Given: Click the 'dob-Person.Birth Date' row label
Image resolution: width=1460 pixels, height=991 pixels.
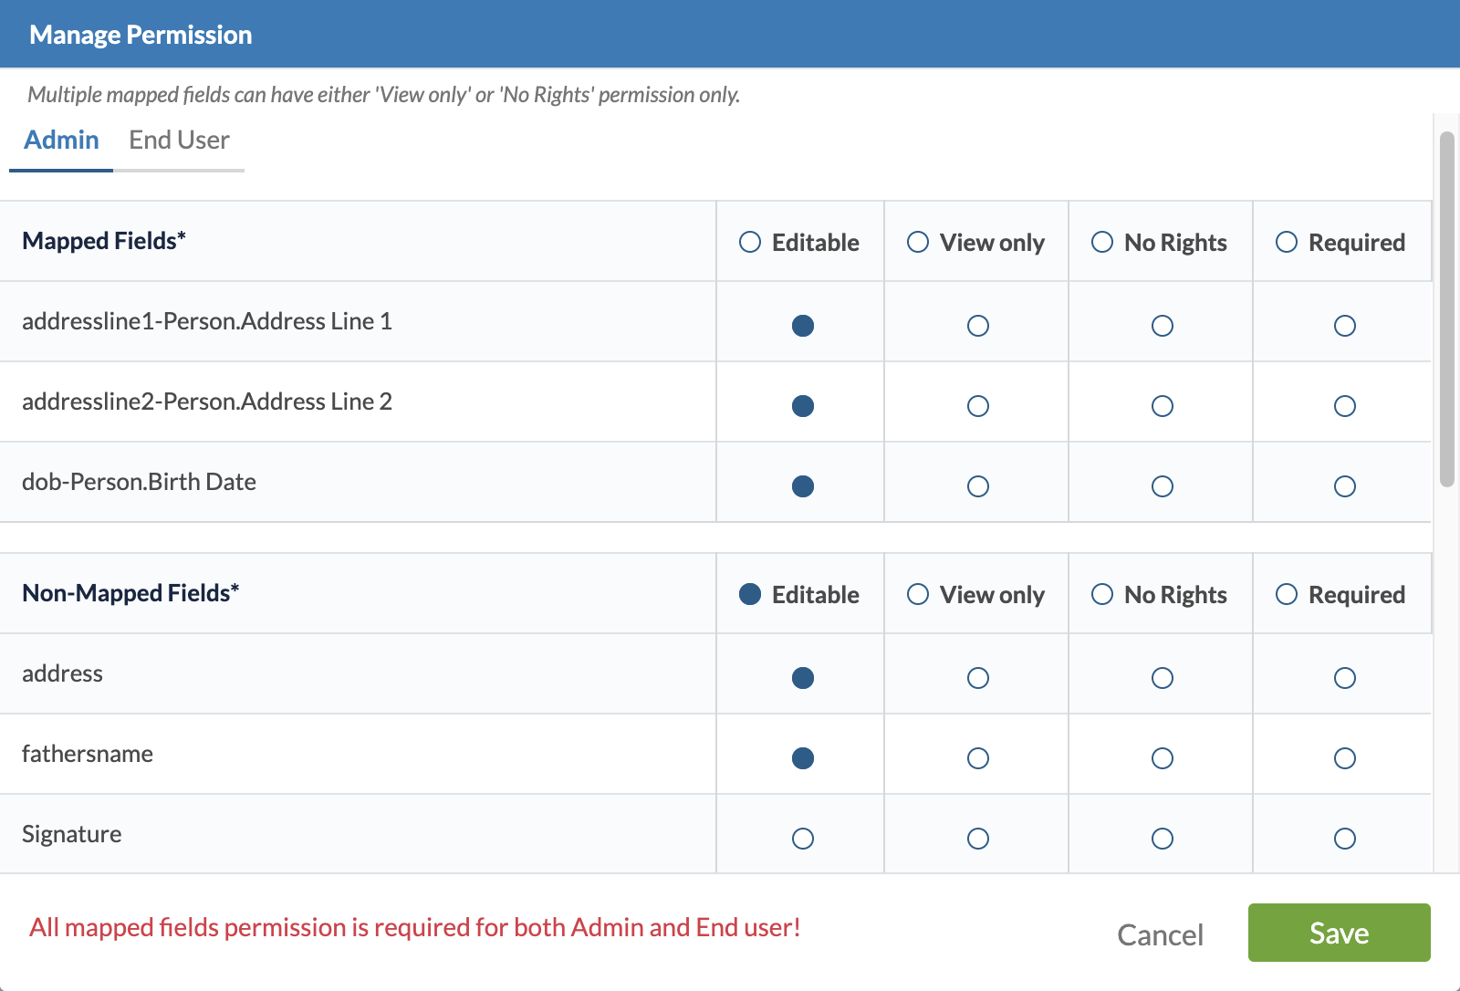Looking at the screenshot, I should (139, 482).
